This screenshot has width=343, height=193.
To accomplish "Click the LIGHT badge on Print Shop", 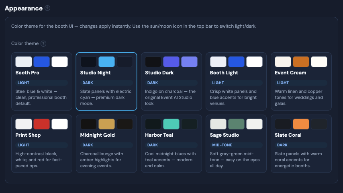I will point(41,145).
